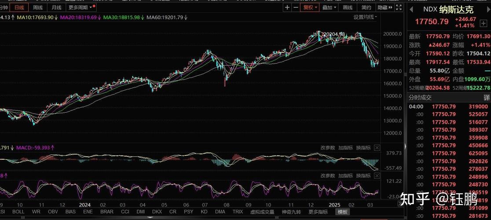The width and height of the screenshot is (491, 220).
Task: Go to previous stock with left arrow
Action: coord(411,9)
